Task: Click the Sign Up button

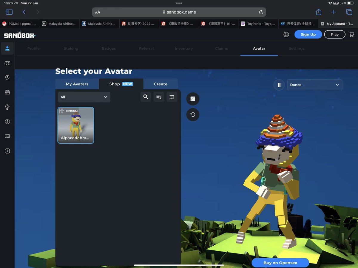Action: [308, 34]
